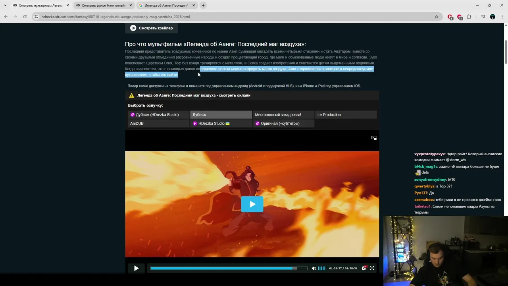Viewport: 508px width, 286px height.
Task: Select Оригинал (+субтитры) audio option
Action: pyautogui.click(x=283, y=124)
